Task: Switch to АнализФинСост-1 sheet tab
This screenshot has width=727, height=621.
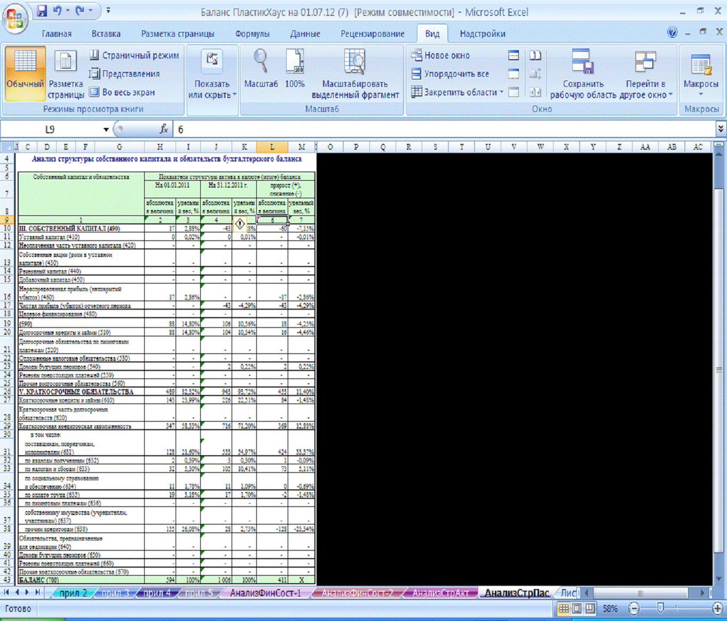Action: 265,593
